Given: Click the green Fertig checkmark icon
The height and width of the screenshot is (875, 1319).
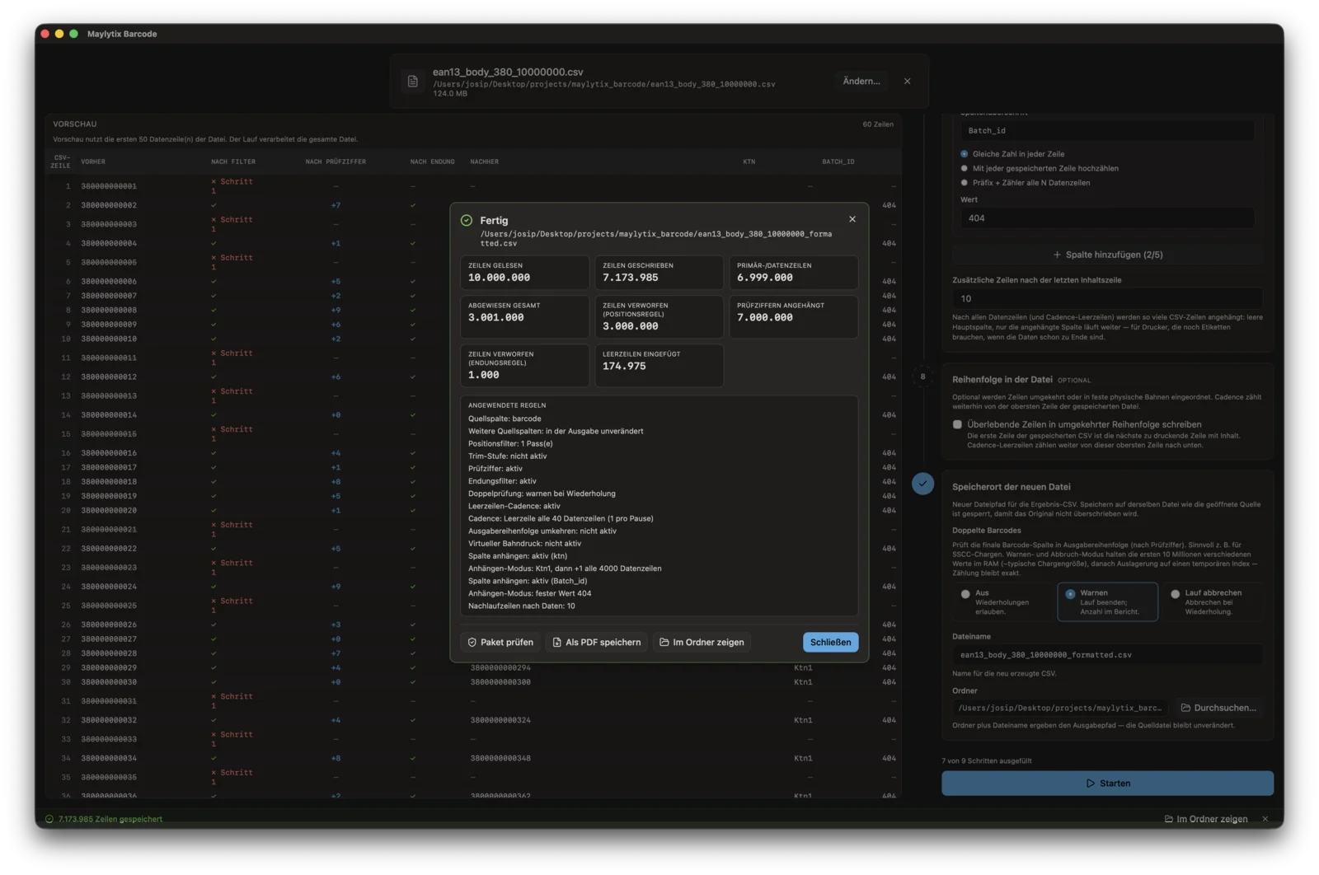Looking at the screenshot, I should (x=467, y=220).
